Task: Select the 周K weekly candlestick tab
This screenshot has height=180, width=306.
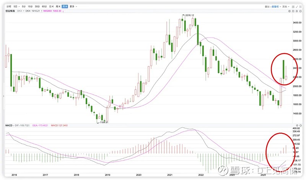Action: point(57,7)
